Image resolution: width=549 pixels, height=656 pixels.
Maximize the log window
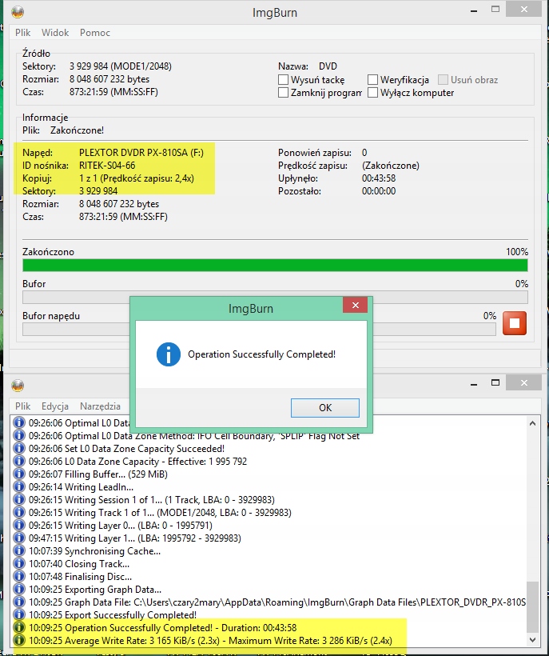495,382
